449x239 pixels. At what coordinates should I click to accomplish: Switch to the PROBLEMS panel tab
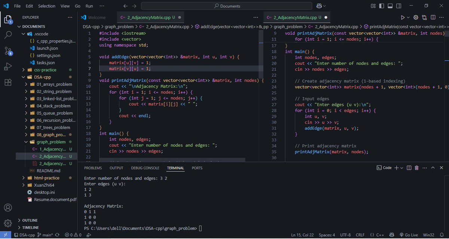93,168
